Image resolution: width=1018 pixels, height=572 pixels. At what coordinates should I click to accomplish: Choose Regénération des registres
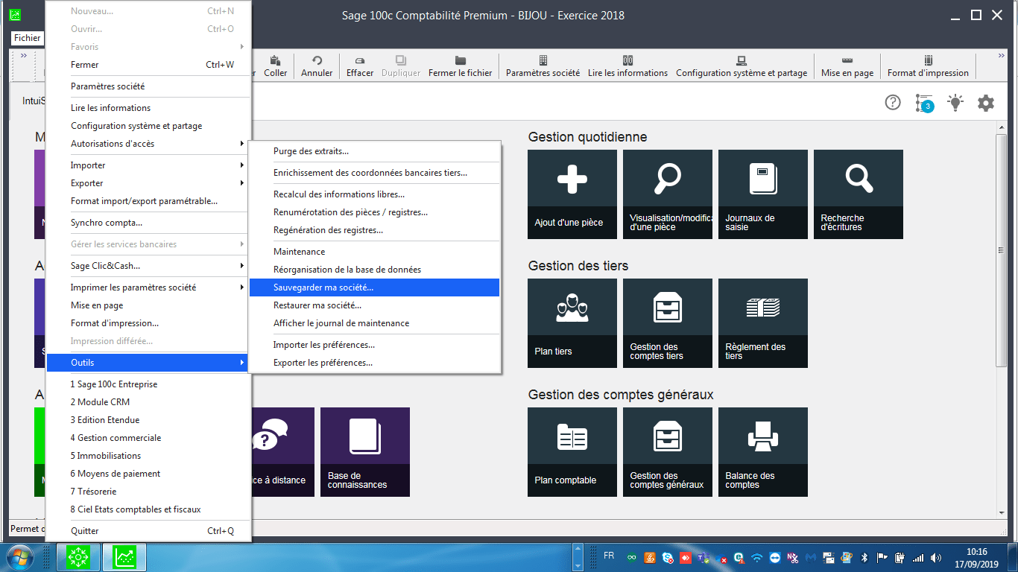[x=374, y=230]
